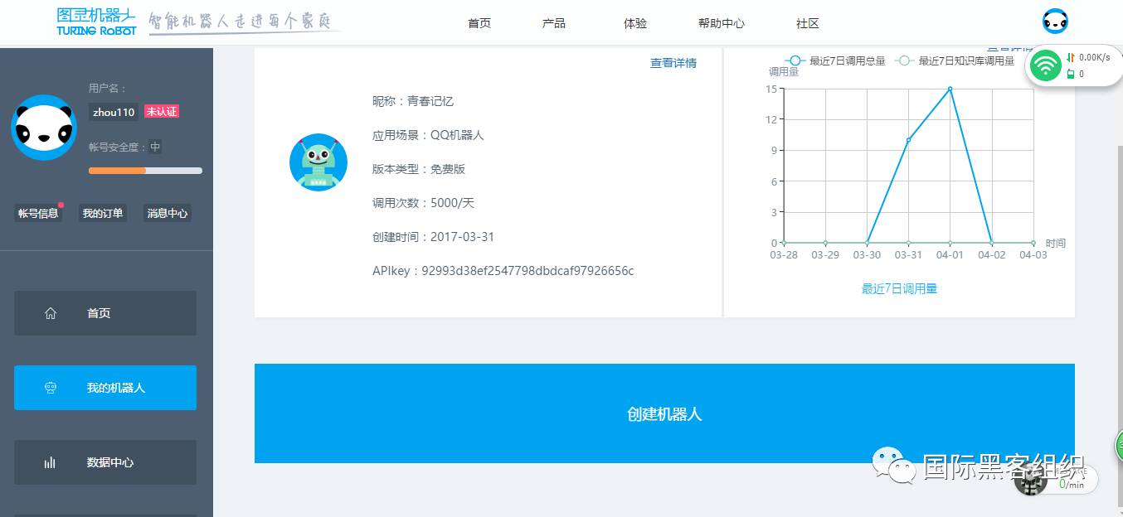Open the 产品 top navigation item
Screen dimensions: 1123x517
554,23
